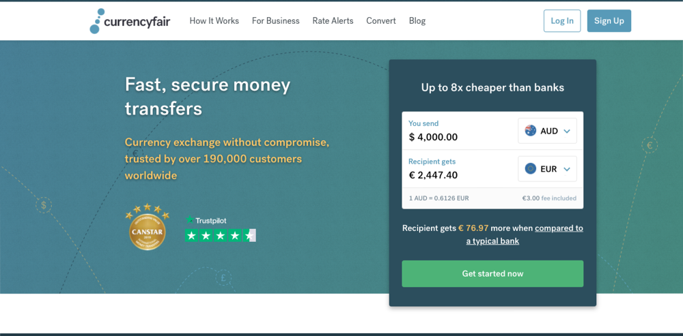Open the Rate Alerts page

[x=333, y=21]
